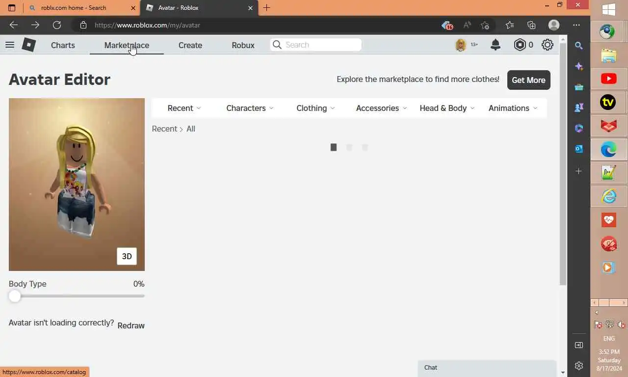Click the avatar preview thumbnail
This screenshot has width=628, height=377.
click(77, 185)
